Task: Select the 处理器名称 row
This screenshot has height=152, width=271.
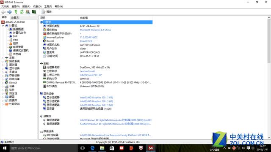Action: (96, 68)
